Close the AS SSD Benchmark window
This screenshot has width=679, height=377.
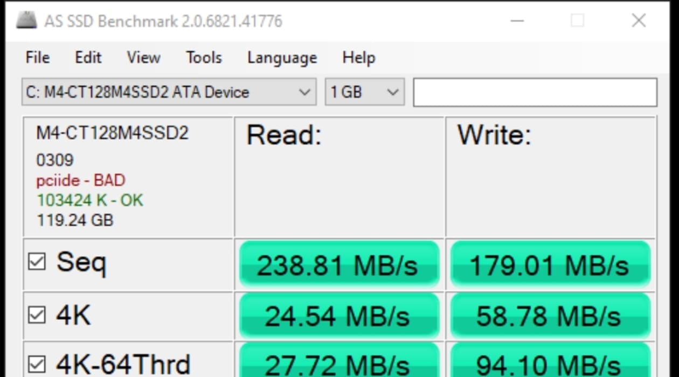click(639, 21)
